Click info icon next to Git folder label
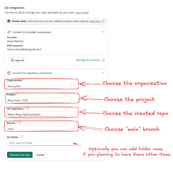This screenshot has width=173, height=169. pos(22,137)
